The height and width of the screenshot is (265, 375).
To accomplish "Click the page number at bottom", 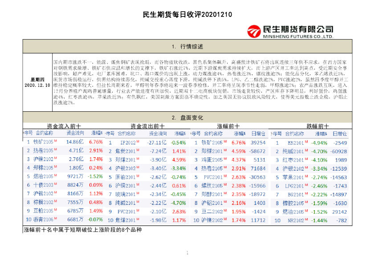I will point(187,252).
